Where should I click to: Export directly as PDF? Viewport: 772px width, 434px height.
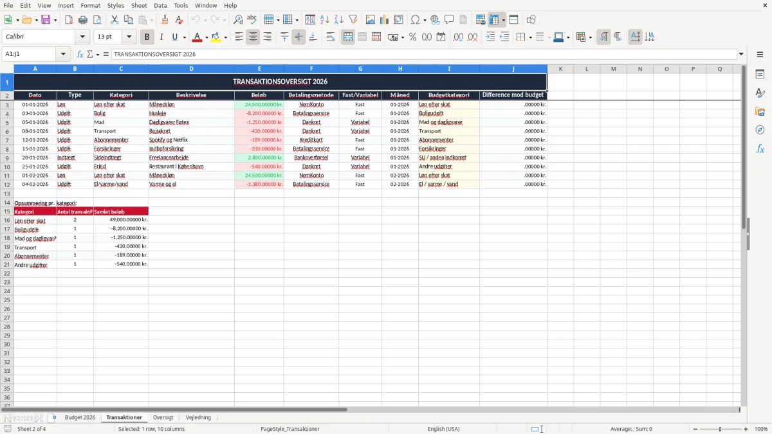coord(69,20)
